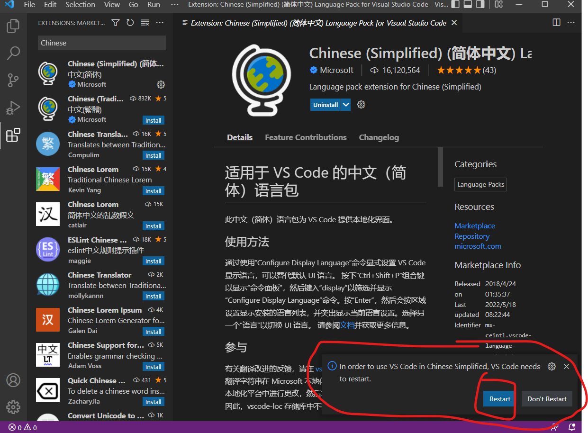The width and height of the screenshot is (588, 433).
Task: Open the Source Control view
Action: coord(13,80)
